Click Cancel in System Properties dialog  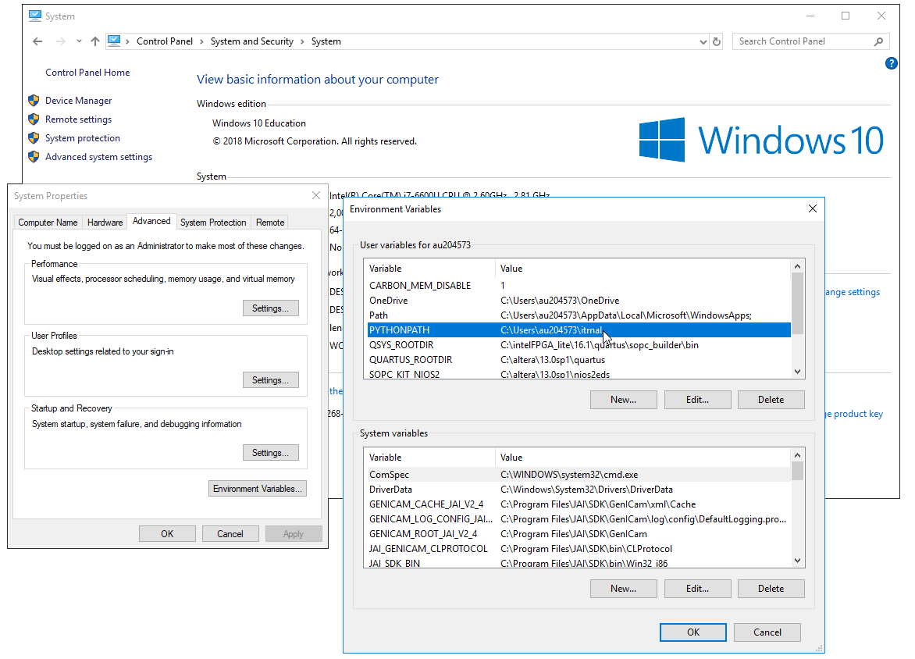(230, 533)
